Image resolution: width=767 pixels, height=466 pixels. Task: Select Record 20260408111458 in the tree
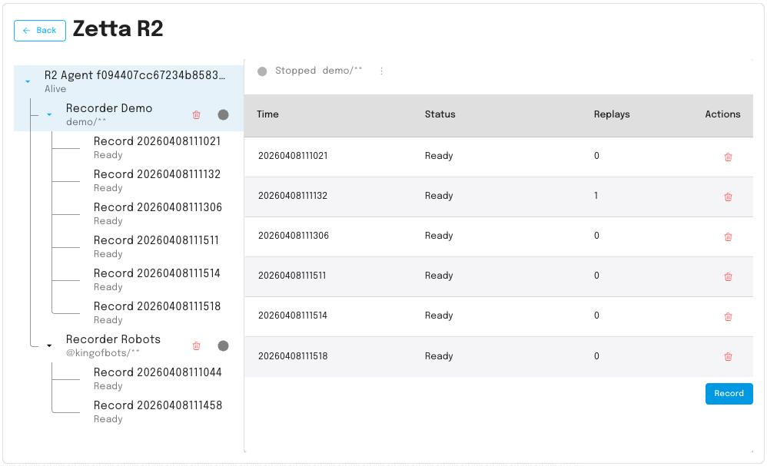click(158, 411)
